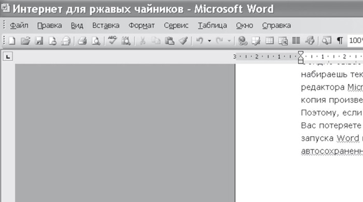Click the first-line indent ruler marker
The width and height of the screenshot is (363, 202).
[x=300, y=54]
